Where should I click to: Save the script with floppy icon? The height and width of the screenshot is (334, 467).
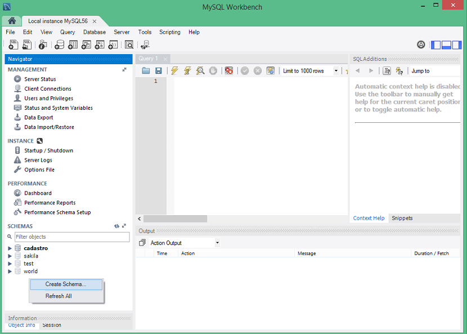pos(159,70)
